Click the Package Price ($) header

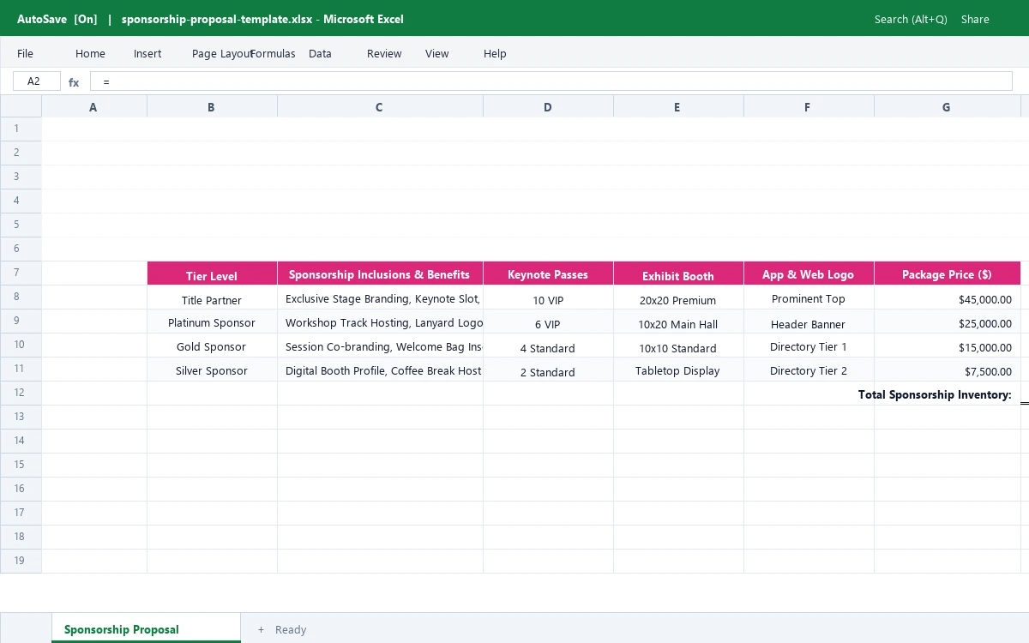tap(948, 273)
